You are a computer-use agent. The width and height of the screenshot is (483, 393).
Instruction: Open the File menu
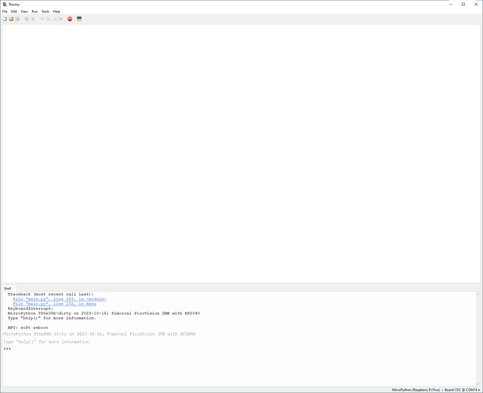(x=5, y=11)
